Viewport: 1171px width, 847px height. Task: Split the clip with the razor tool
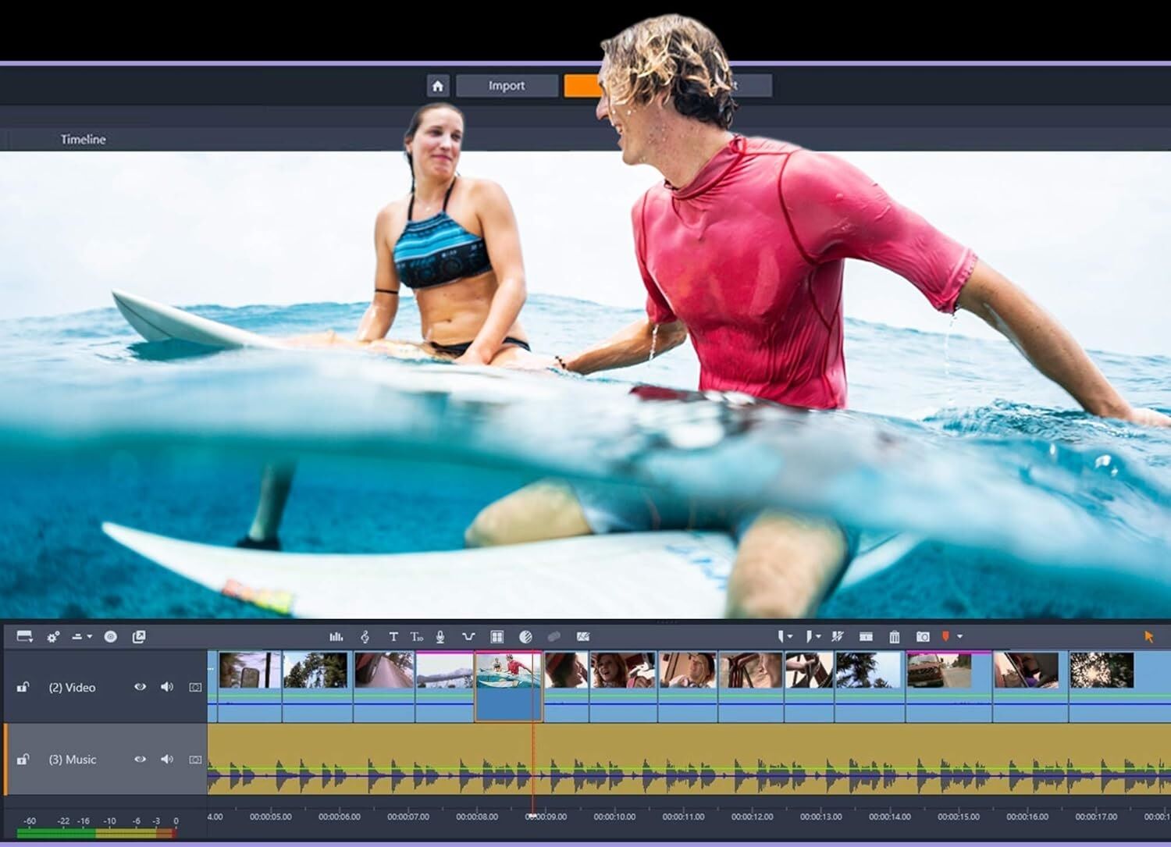click(x=838, y=636)
